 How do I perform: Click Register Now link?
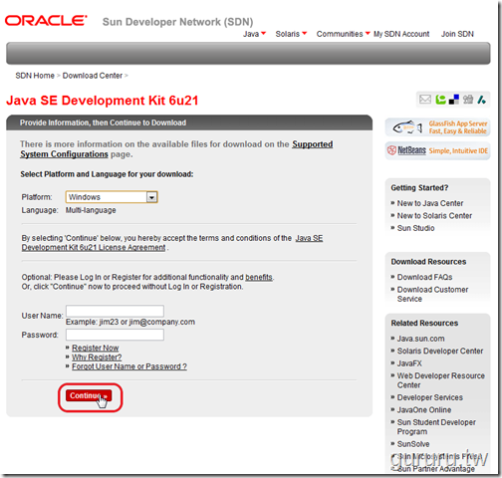point(96,348)
